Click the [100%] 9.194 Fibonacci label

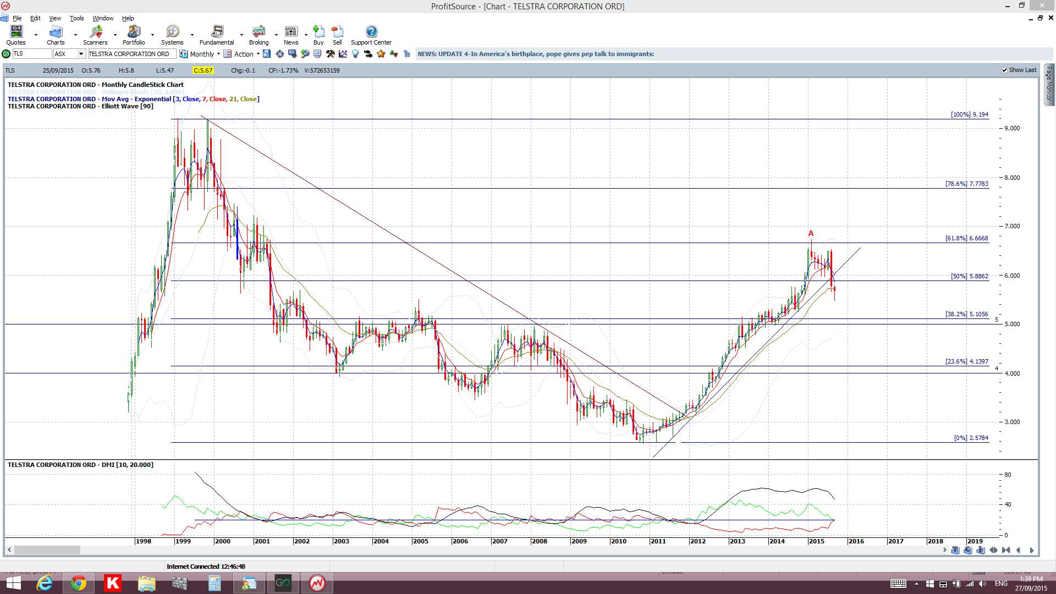[970, 114]
